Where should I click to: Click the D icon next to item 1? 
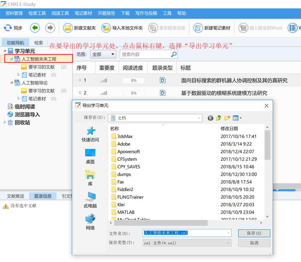pyautogui.click(x=162, y=80)
